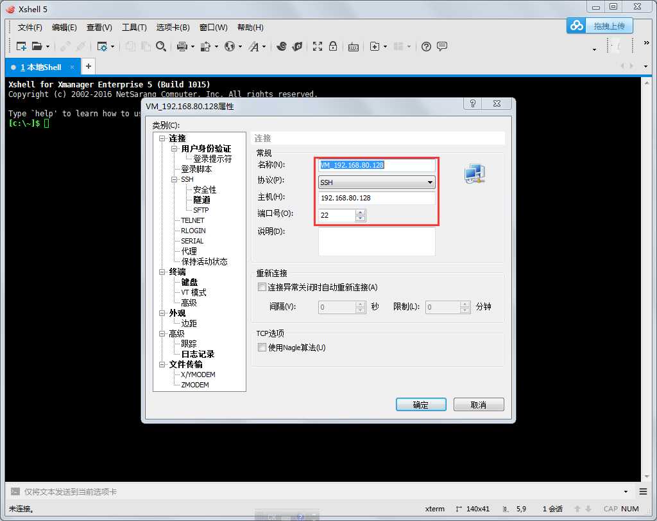The image size is (657, 521).
Task: Click the cloud upload icon button
Action: [x=576, y=26]
